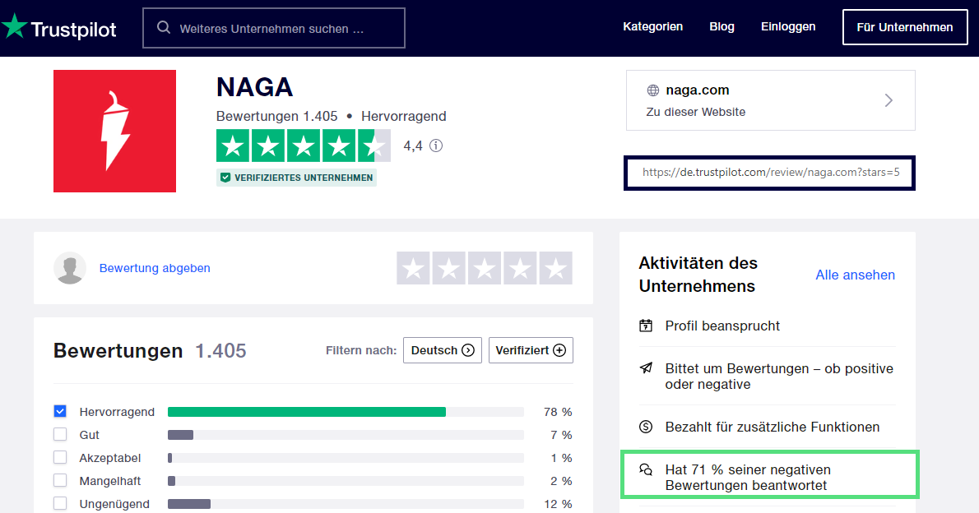This screenshot has height=513, width=979.
Task: Open the Deutsch language filter
Action: pyautogui.click(x=443, y=349)
